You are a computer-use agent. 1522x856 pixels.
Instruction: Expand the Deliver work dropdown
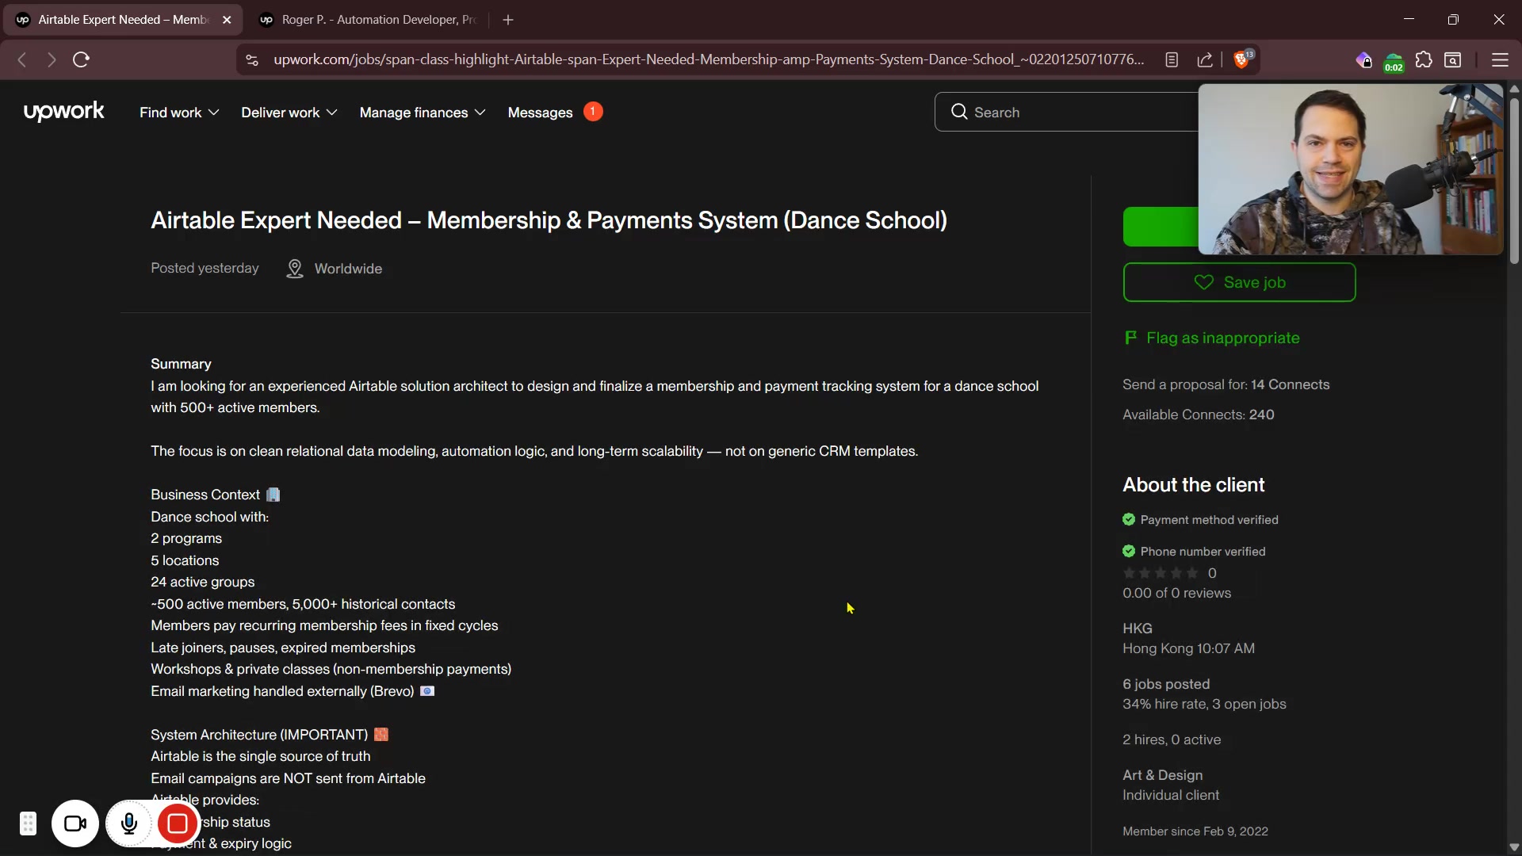point(289,113)
